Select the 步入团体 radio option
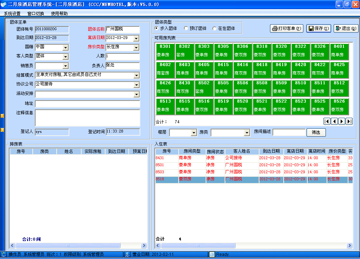This screenshot has height=259, width=360. coord(157,28)
